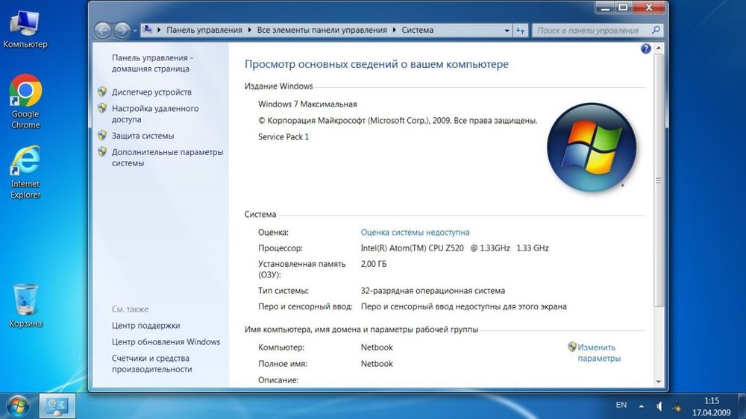Open the help question mark icon
Image resolution: width=746 pixels, height=419 pixels.
[645, 48]
